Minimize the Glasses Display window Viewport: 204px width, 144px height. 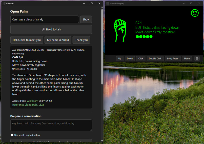(x=183, y=4)
